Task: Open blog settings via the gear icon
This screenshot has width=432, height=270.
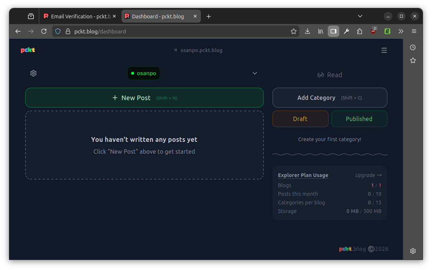Action: [33, 73]
